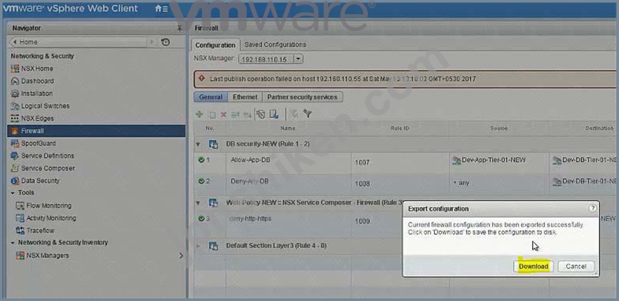Open NSX Managers inventory
The width and height of the screenshot is (619, 301).
click(48, 255)
